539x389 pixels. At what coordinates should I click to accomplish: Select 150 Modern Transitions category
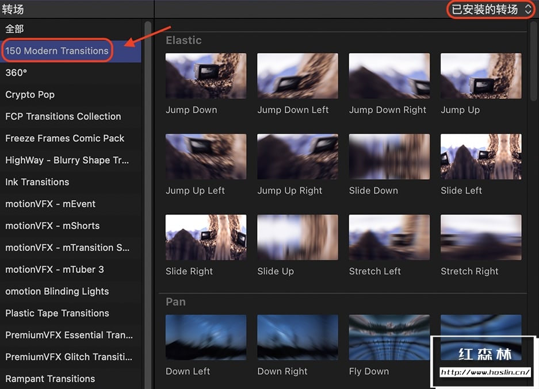pos(71,51)
